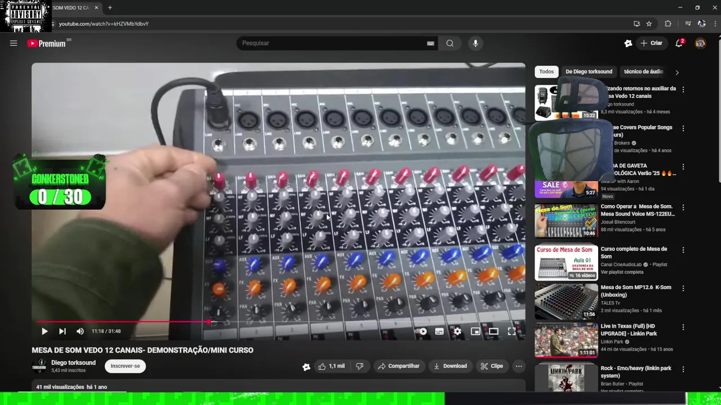The image size is (721, 405).
Task: Select the técnico de áudio chip
Action: (643, 72)
